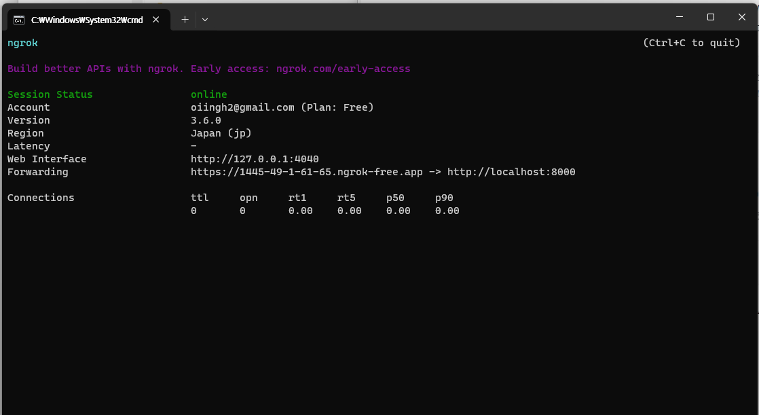Open a new terminal tab with plus
The width and height of the screenshot is (759, 415).
[x=185, y=20]
